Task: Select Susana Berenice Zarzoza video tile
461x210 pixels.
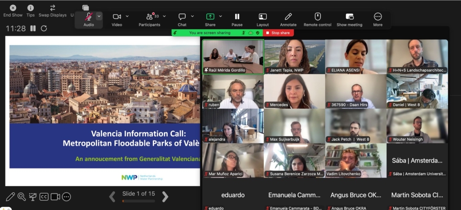Action: (x=295, y=160)
